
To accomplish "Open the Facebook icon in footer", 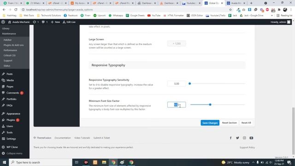I will tap(230, 138).
